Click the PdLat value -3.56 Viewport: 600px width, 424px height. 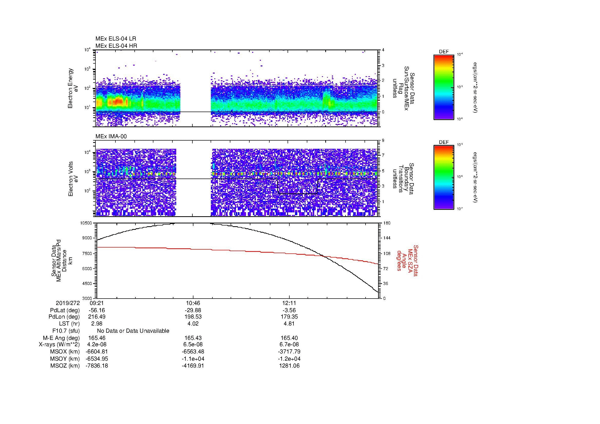tap(289, 310)
